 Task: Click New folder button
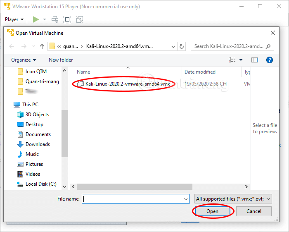pyautogui.click(x=61, y=60)
